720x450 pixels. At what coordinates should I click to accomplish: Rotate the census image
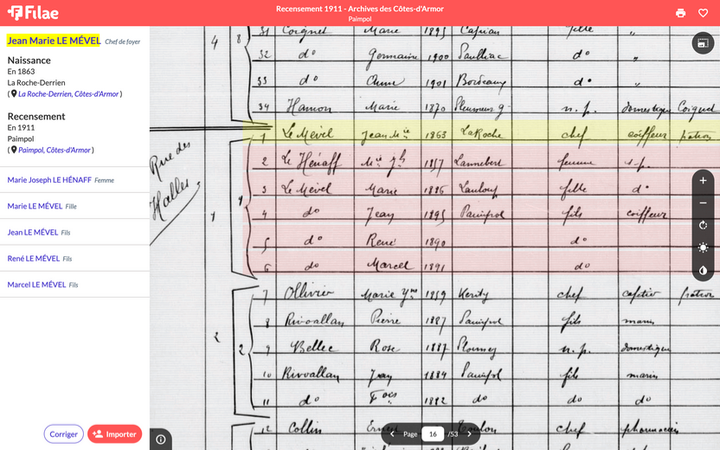[x=703, y=226]
